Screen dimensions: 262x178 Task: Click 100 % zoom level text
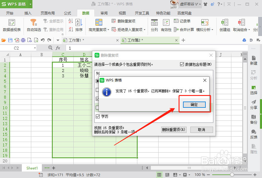coord(200,175)
